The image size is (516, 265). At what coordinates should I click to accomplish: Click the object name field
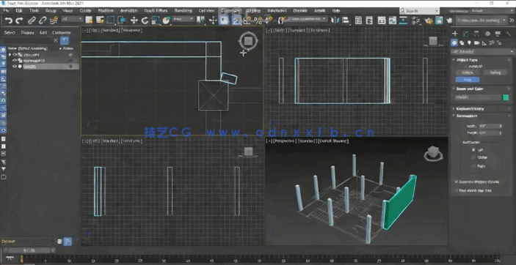[478, 97]
